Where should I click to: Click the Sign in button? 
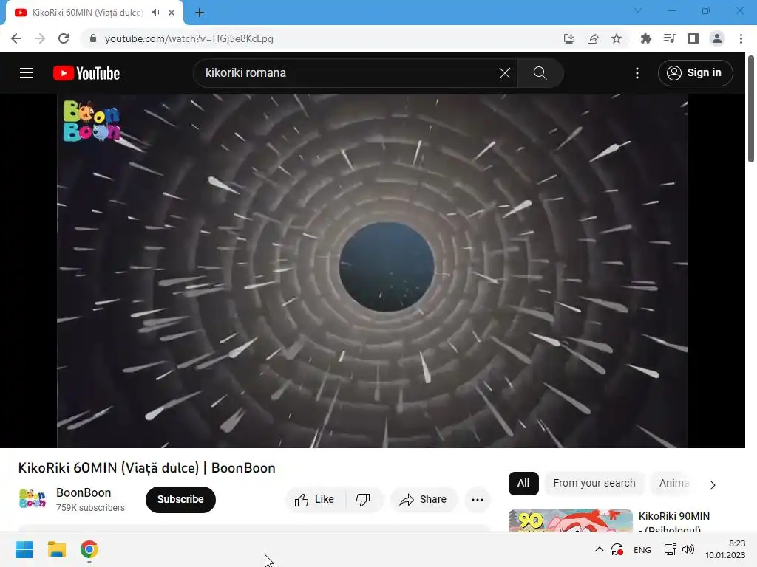coord(695,73)
